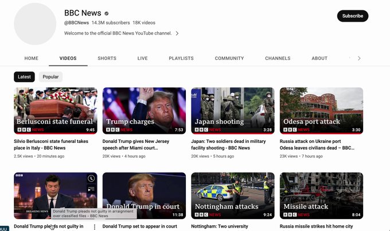The height and width of the screenshot is (231, 390).
Task: Open the SHORTS tab
Action: click(107, 58)
